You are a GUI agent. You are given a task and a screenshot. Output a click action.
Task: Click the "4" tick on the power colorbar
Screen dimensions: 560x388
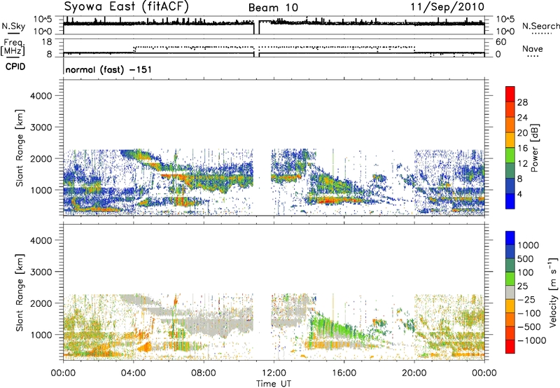pos(519,194)
